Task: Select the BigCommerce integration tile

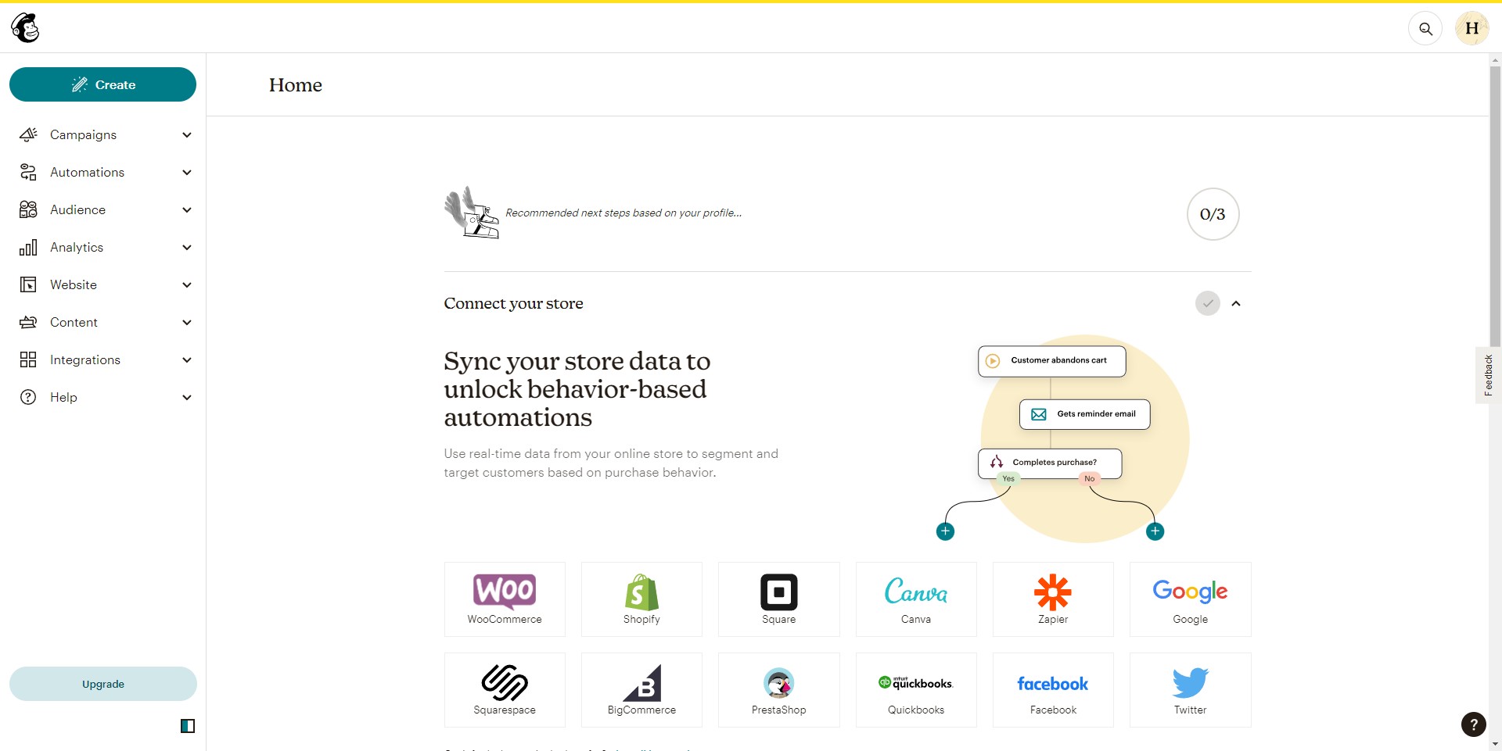Action: 641,690
